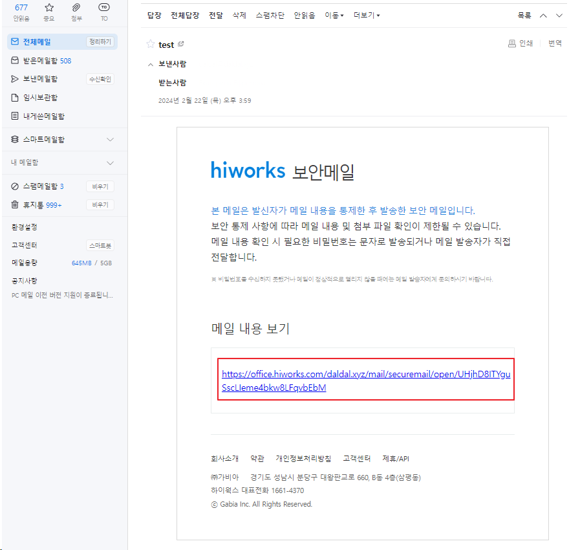The height and width of the screenshot is (550, 569).
Task: Click the 수신확인 button
Action: [100, 79]
